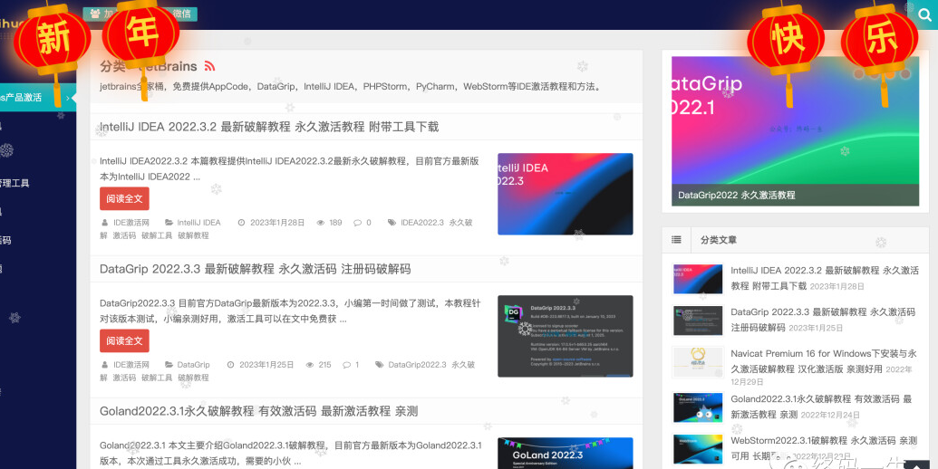Image resolution: width=938 pixels, height=469 pixels.
Task: Click the tag icon before IDEA2022.3
Action: [392, 222]
